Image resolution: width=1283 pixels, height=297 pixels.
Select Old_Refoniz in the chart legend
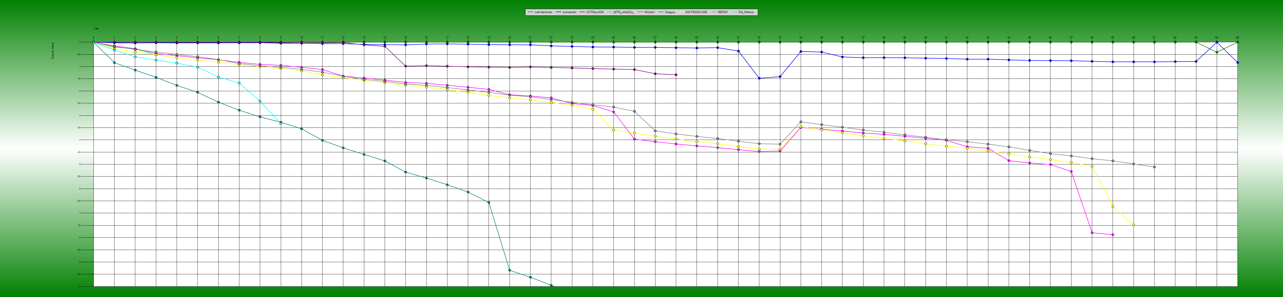click(746, 12)
